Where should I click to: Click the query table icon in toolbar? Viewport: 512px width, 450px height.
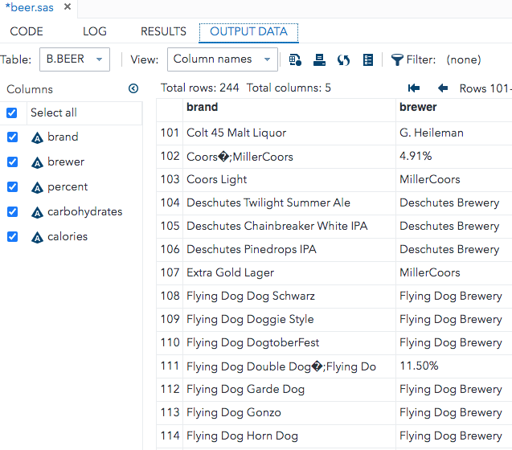pos(295,59)
